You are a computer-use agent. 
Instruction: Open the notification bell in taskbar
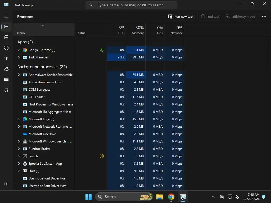(x=264, y=197)
